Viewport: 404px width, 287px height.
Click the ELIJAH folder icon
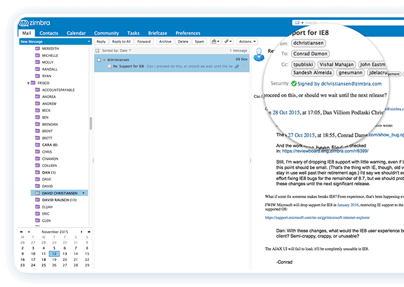click(38, 206)
